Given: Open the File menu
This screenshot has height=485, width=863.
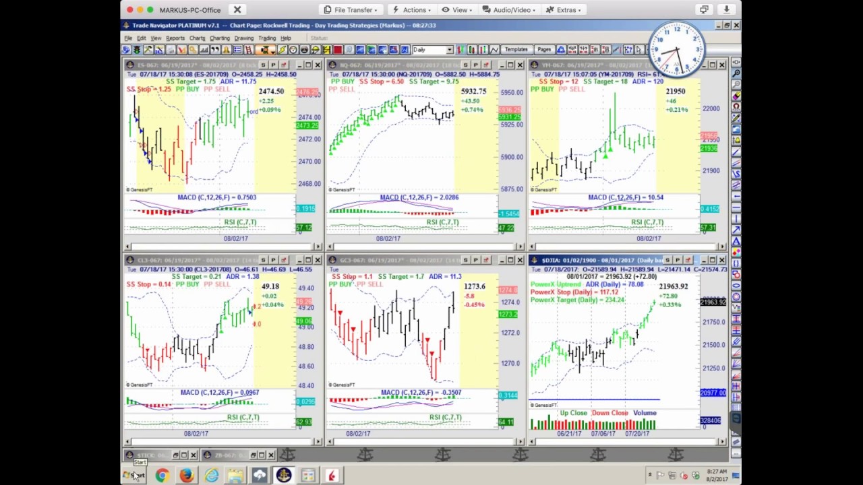Looking at the screenshot, I should click(128, 38).
